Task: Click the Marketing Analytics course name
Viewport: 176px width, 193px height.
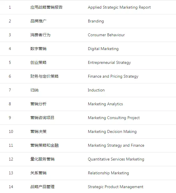Action: pyautogui.click(x=105, y=104)
